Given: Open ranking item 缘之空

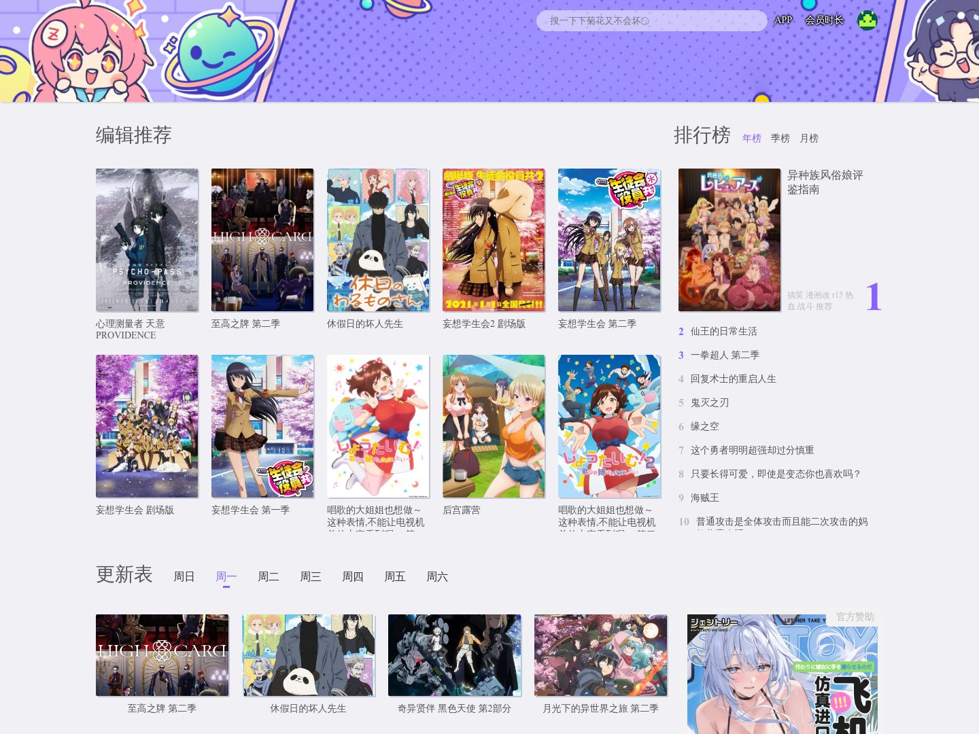Looking at the screenshot, I should tap(704, 426).
